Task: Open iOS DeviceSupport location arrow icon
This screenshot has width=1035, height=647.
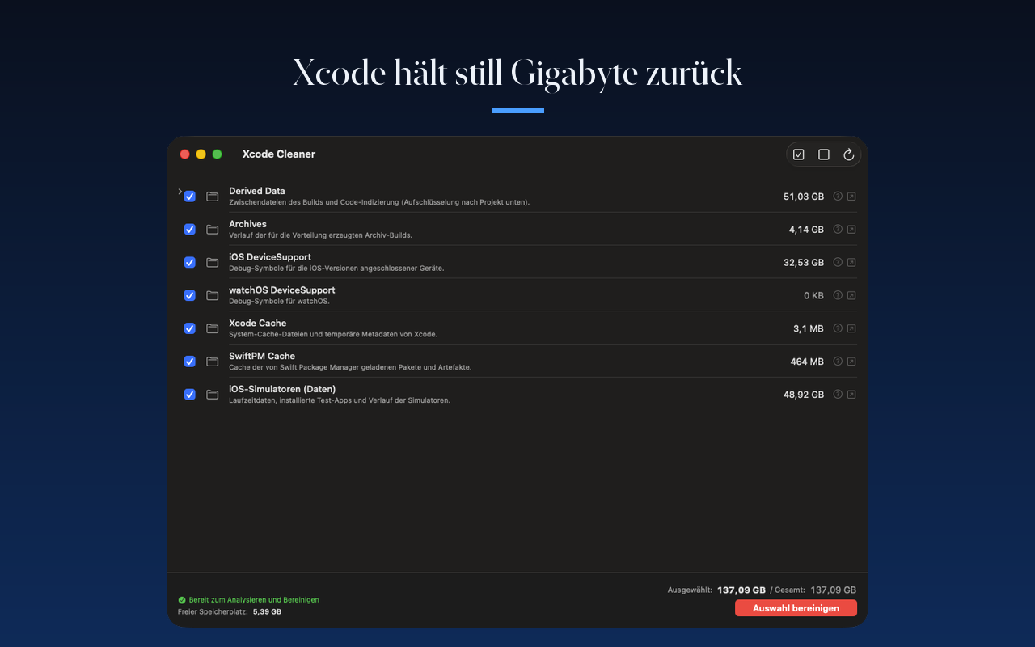Action: [x=851, y=262]
